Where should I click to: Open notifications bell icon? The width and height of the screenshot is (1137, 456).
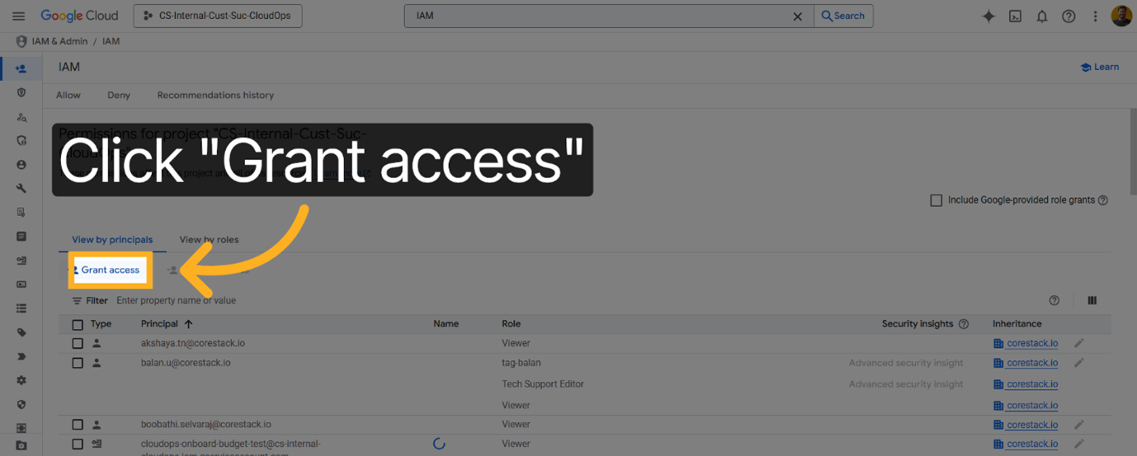1042,16
